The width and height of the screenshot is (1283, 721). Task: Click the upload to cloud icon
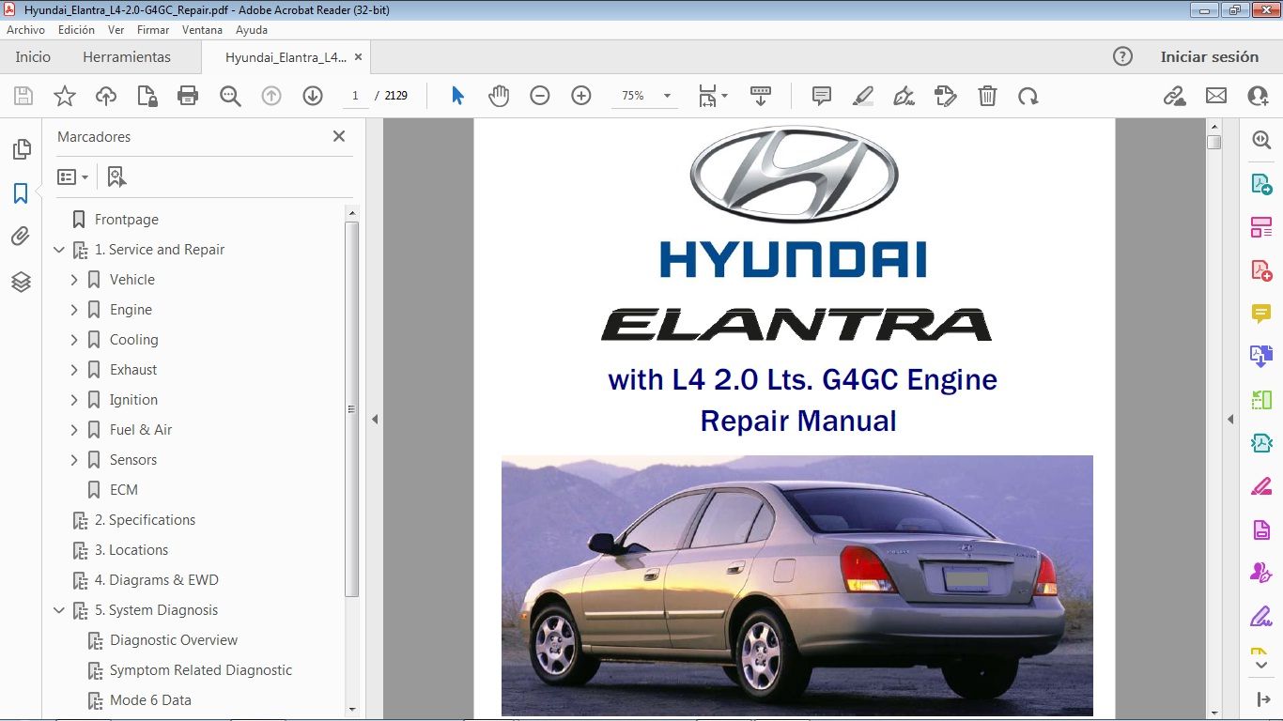coord(106,96)
